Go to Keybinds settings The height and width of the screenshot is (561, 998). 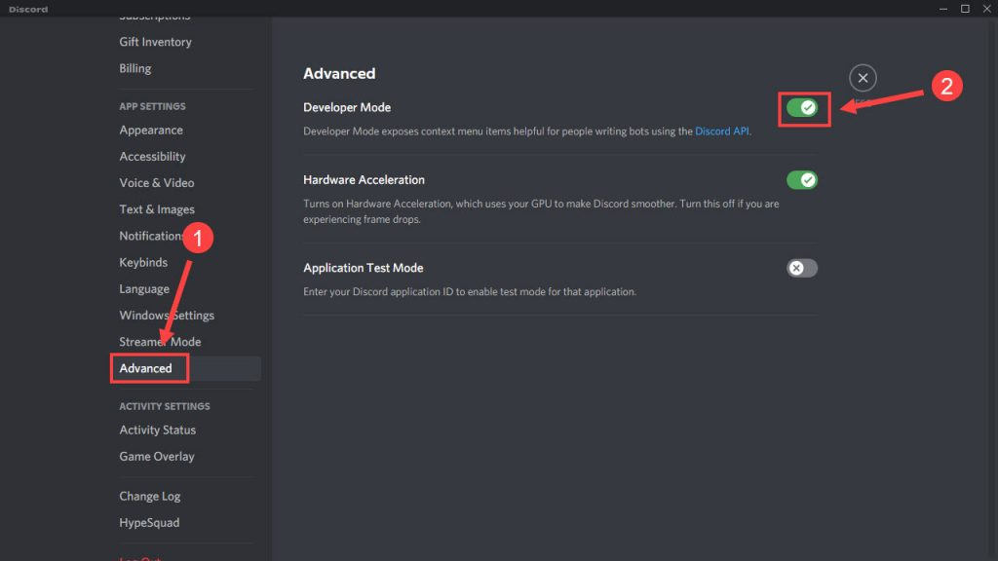pos(143,262)
